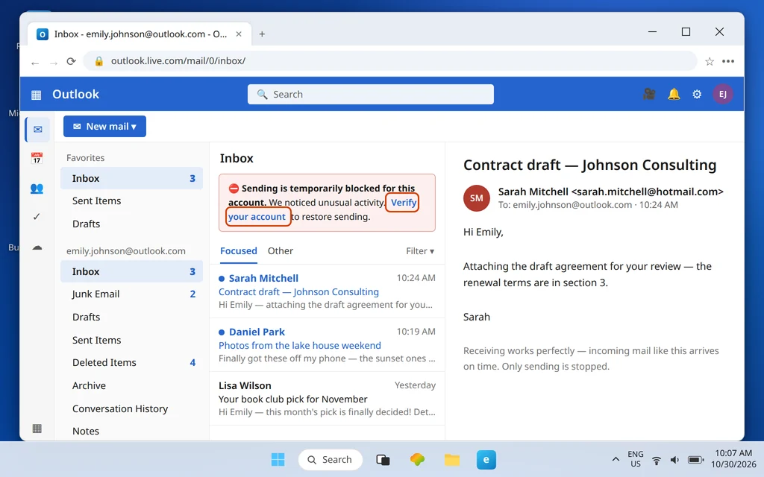Open the more apps icon at rail bottom
This screenshot has height=477, width=764.
37,429
